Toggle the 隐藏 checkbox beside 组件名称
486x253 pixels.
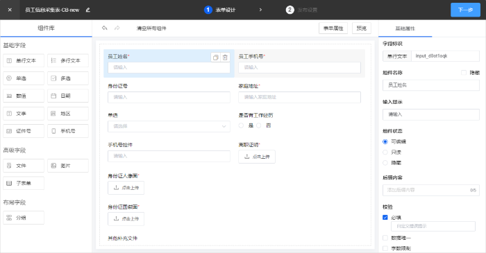(x=464, y=73)
